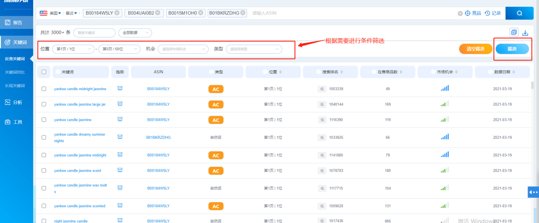Open 关键词 sidebar section
The width and height of the screenshot is (539, 223).
17,42
